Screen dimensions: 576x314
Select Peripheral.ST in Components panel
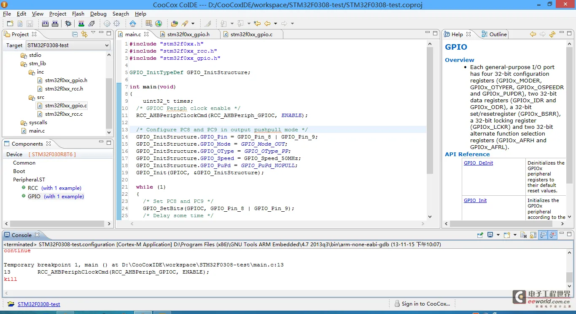click(x=29, y=179)
